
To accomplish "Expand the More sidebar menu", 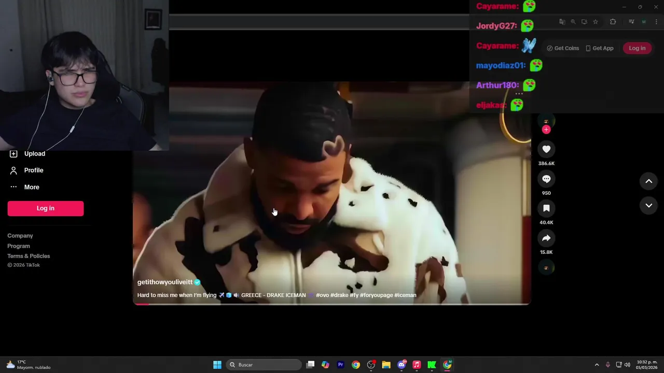I will point(25,187).
